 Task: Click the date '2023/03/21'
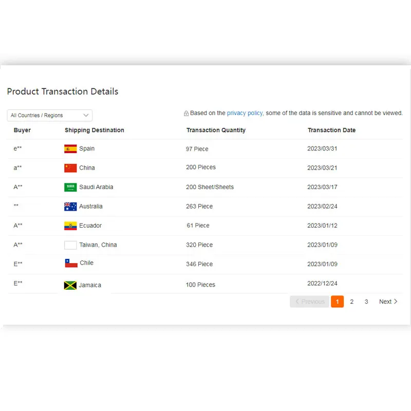(322, 168)
